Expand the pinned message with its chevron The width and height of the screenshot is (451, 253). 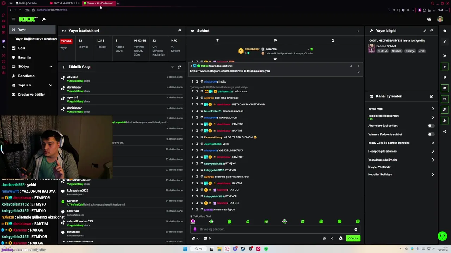[x=359, y=72]
